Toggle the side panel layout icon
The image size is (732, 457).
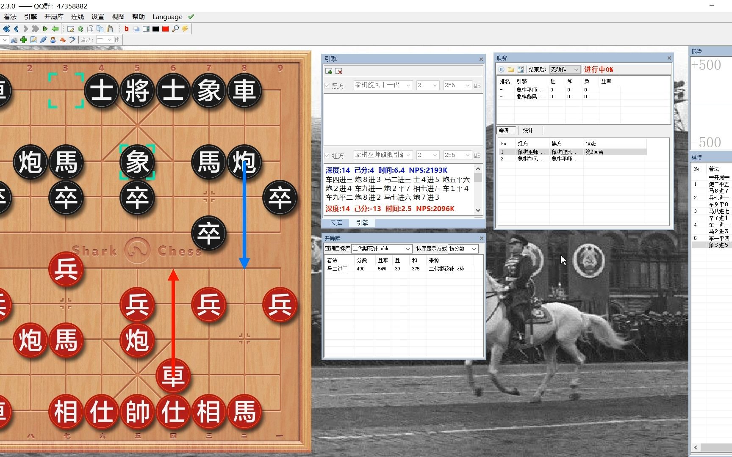[x=146, y=29]
